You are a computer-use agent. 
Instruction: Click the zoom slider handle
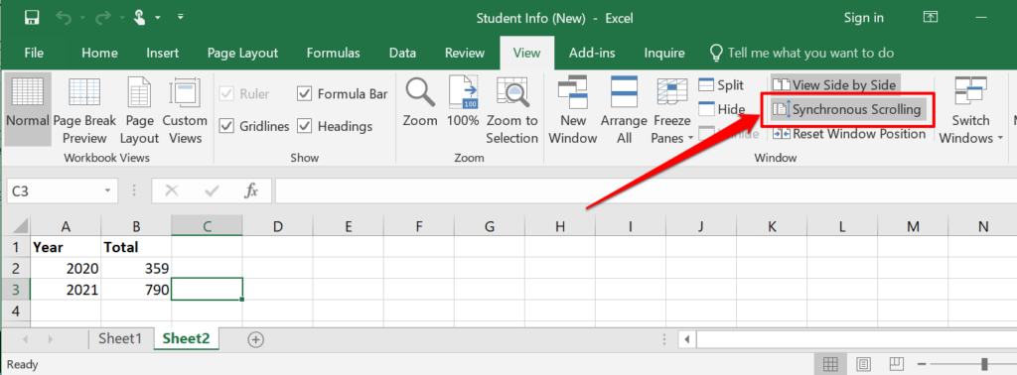point(984,364)
